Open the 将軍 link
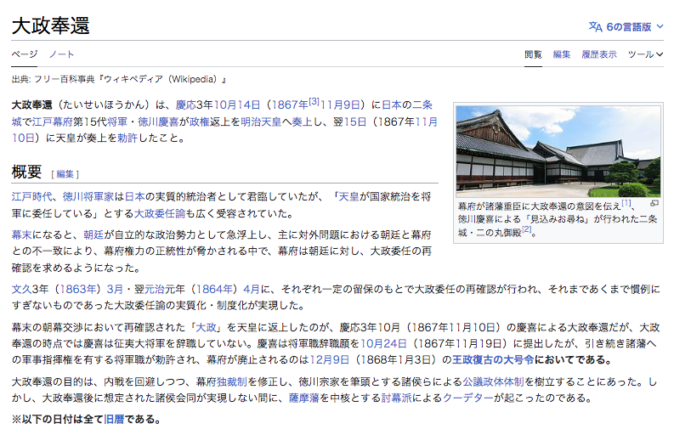Screen dimensions: 674x435 tap(117, 122)
